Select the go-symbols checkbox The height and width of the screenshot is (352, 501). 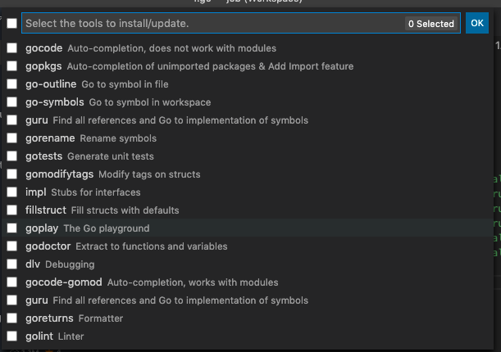pos(11,102)
